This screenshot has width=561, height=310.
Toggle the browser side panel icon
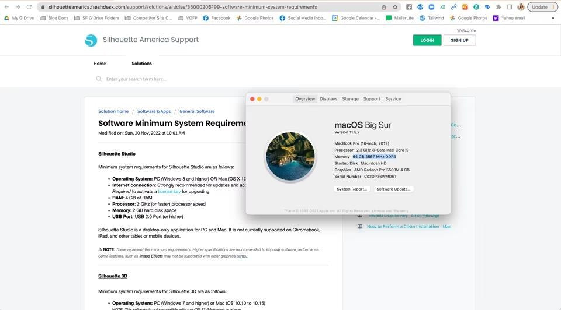pyautogui.click(x=510, y=7)
